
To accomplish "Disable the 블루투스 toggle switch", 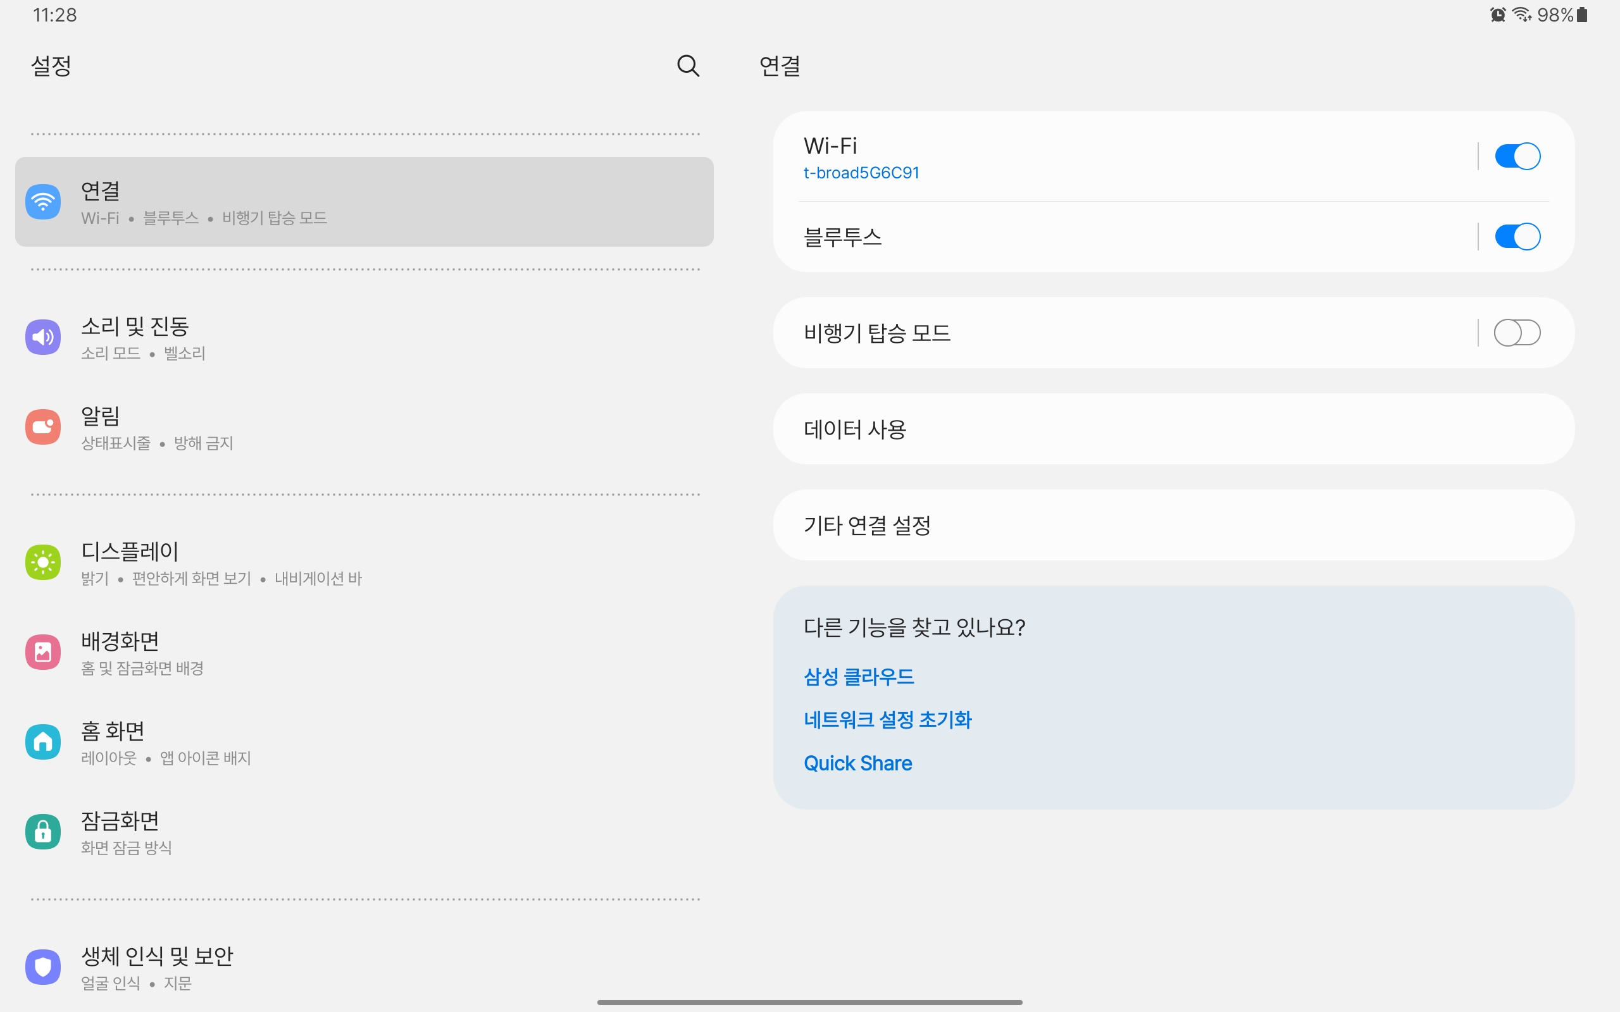I will click(x=1517, y=237).
